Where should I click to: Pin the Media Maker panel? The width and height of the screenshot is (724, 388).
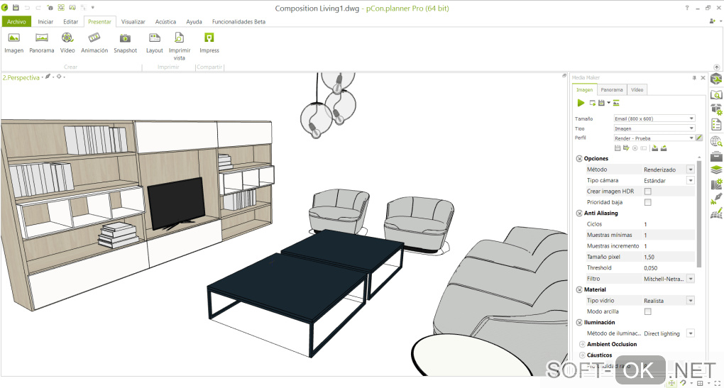[x=694, y=78]
